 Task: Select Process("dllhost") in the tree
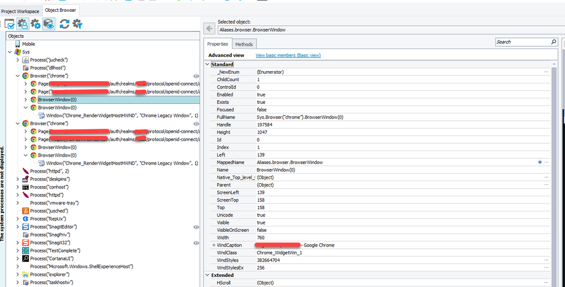48,68
